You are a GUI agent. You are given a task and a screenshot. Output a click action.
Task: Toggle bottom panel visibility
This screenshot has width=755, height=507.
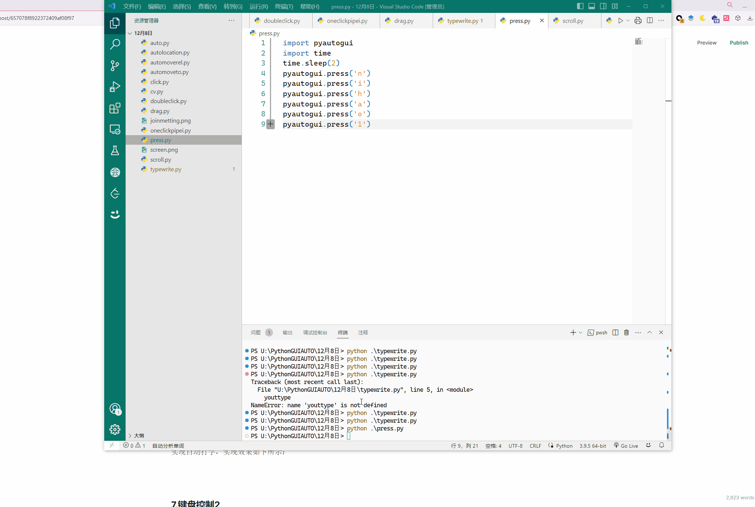pyautogui.click(x=591, y=6)
